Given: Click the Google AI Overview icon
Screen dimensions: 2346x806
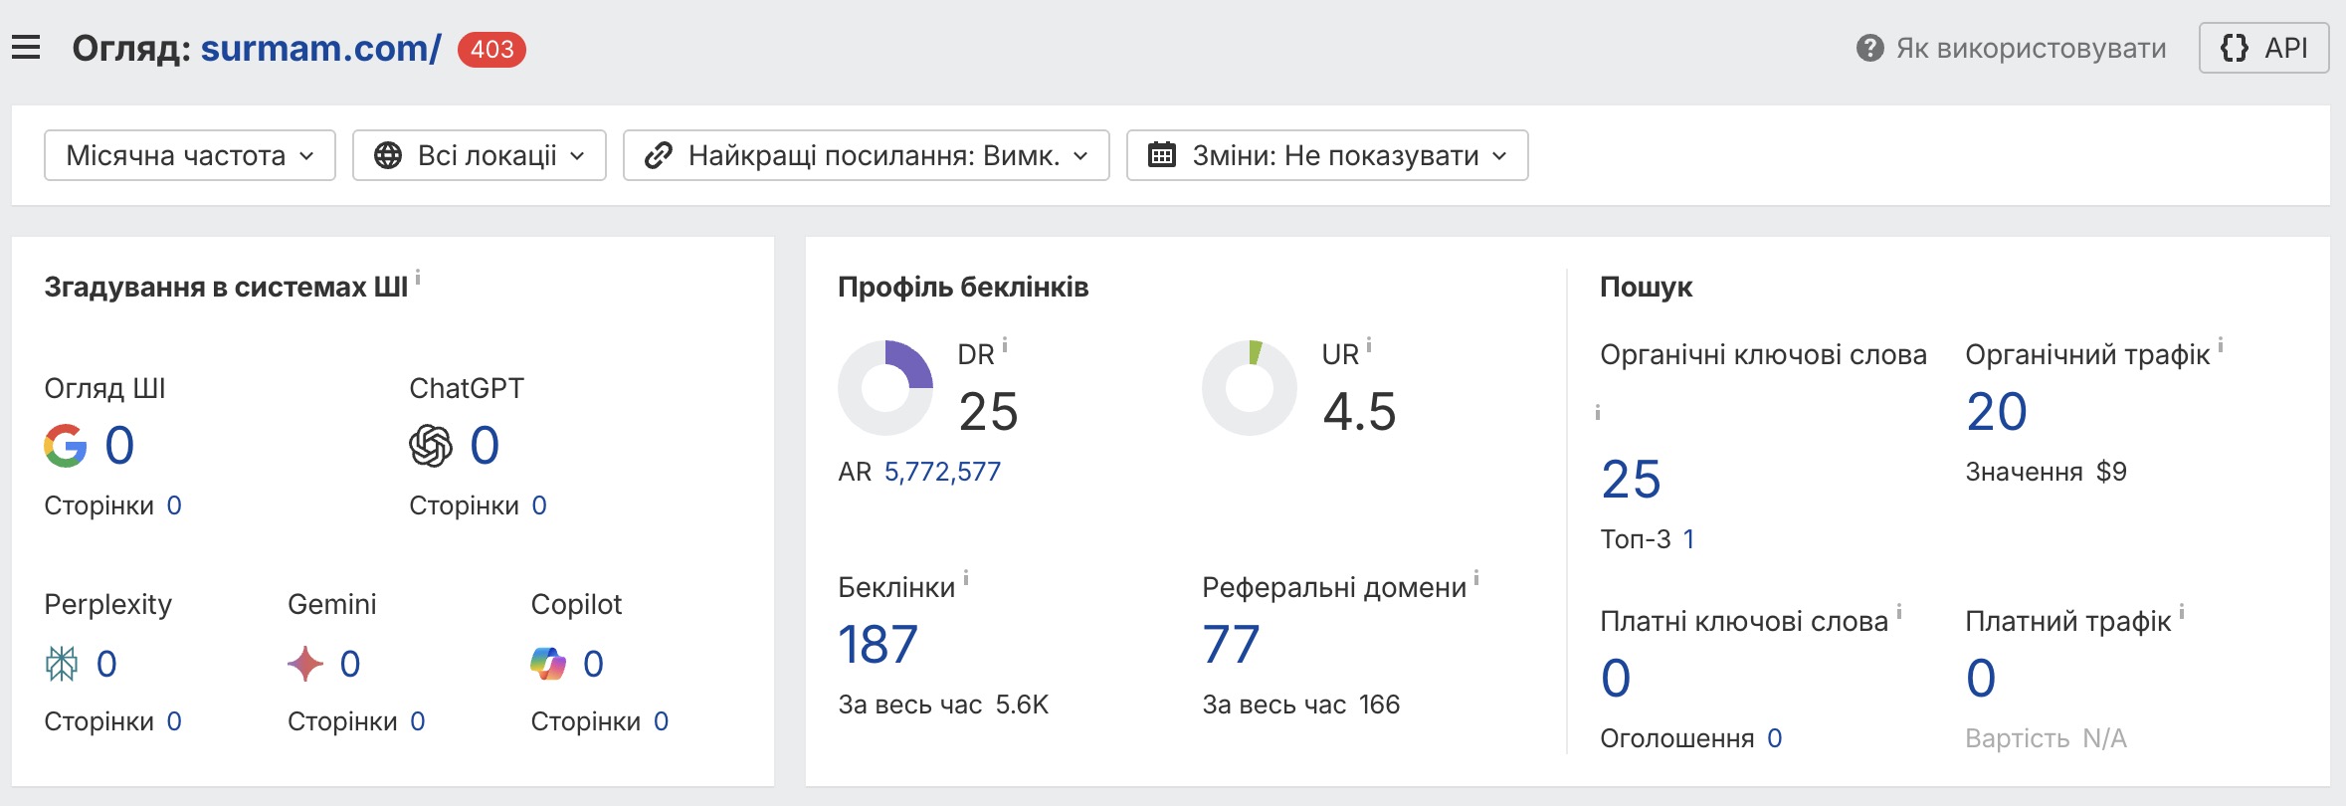Looking at the screenshot, I should tap(66, 446).
